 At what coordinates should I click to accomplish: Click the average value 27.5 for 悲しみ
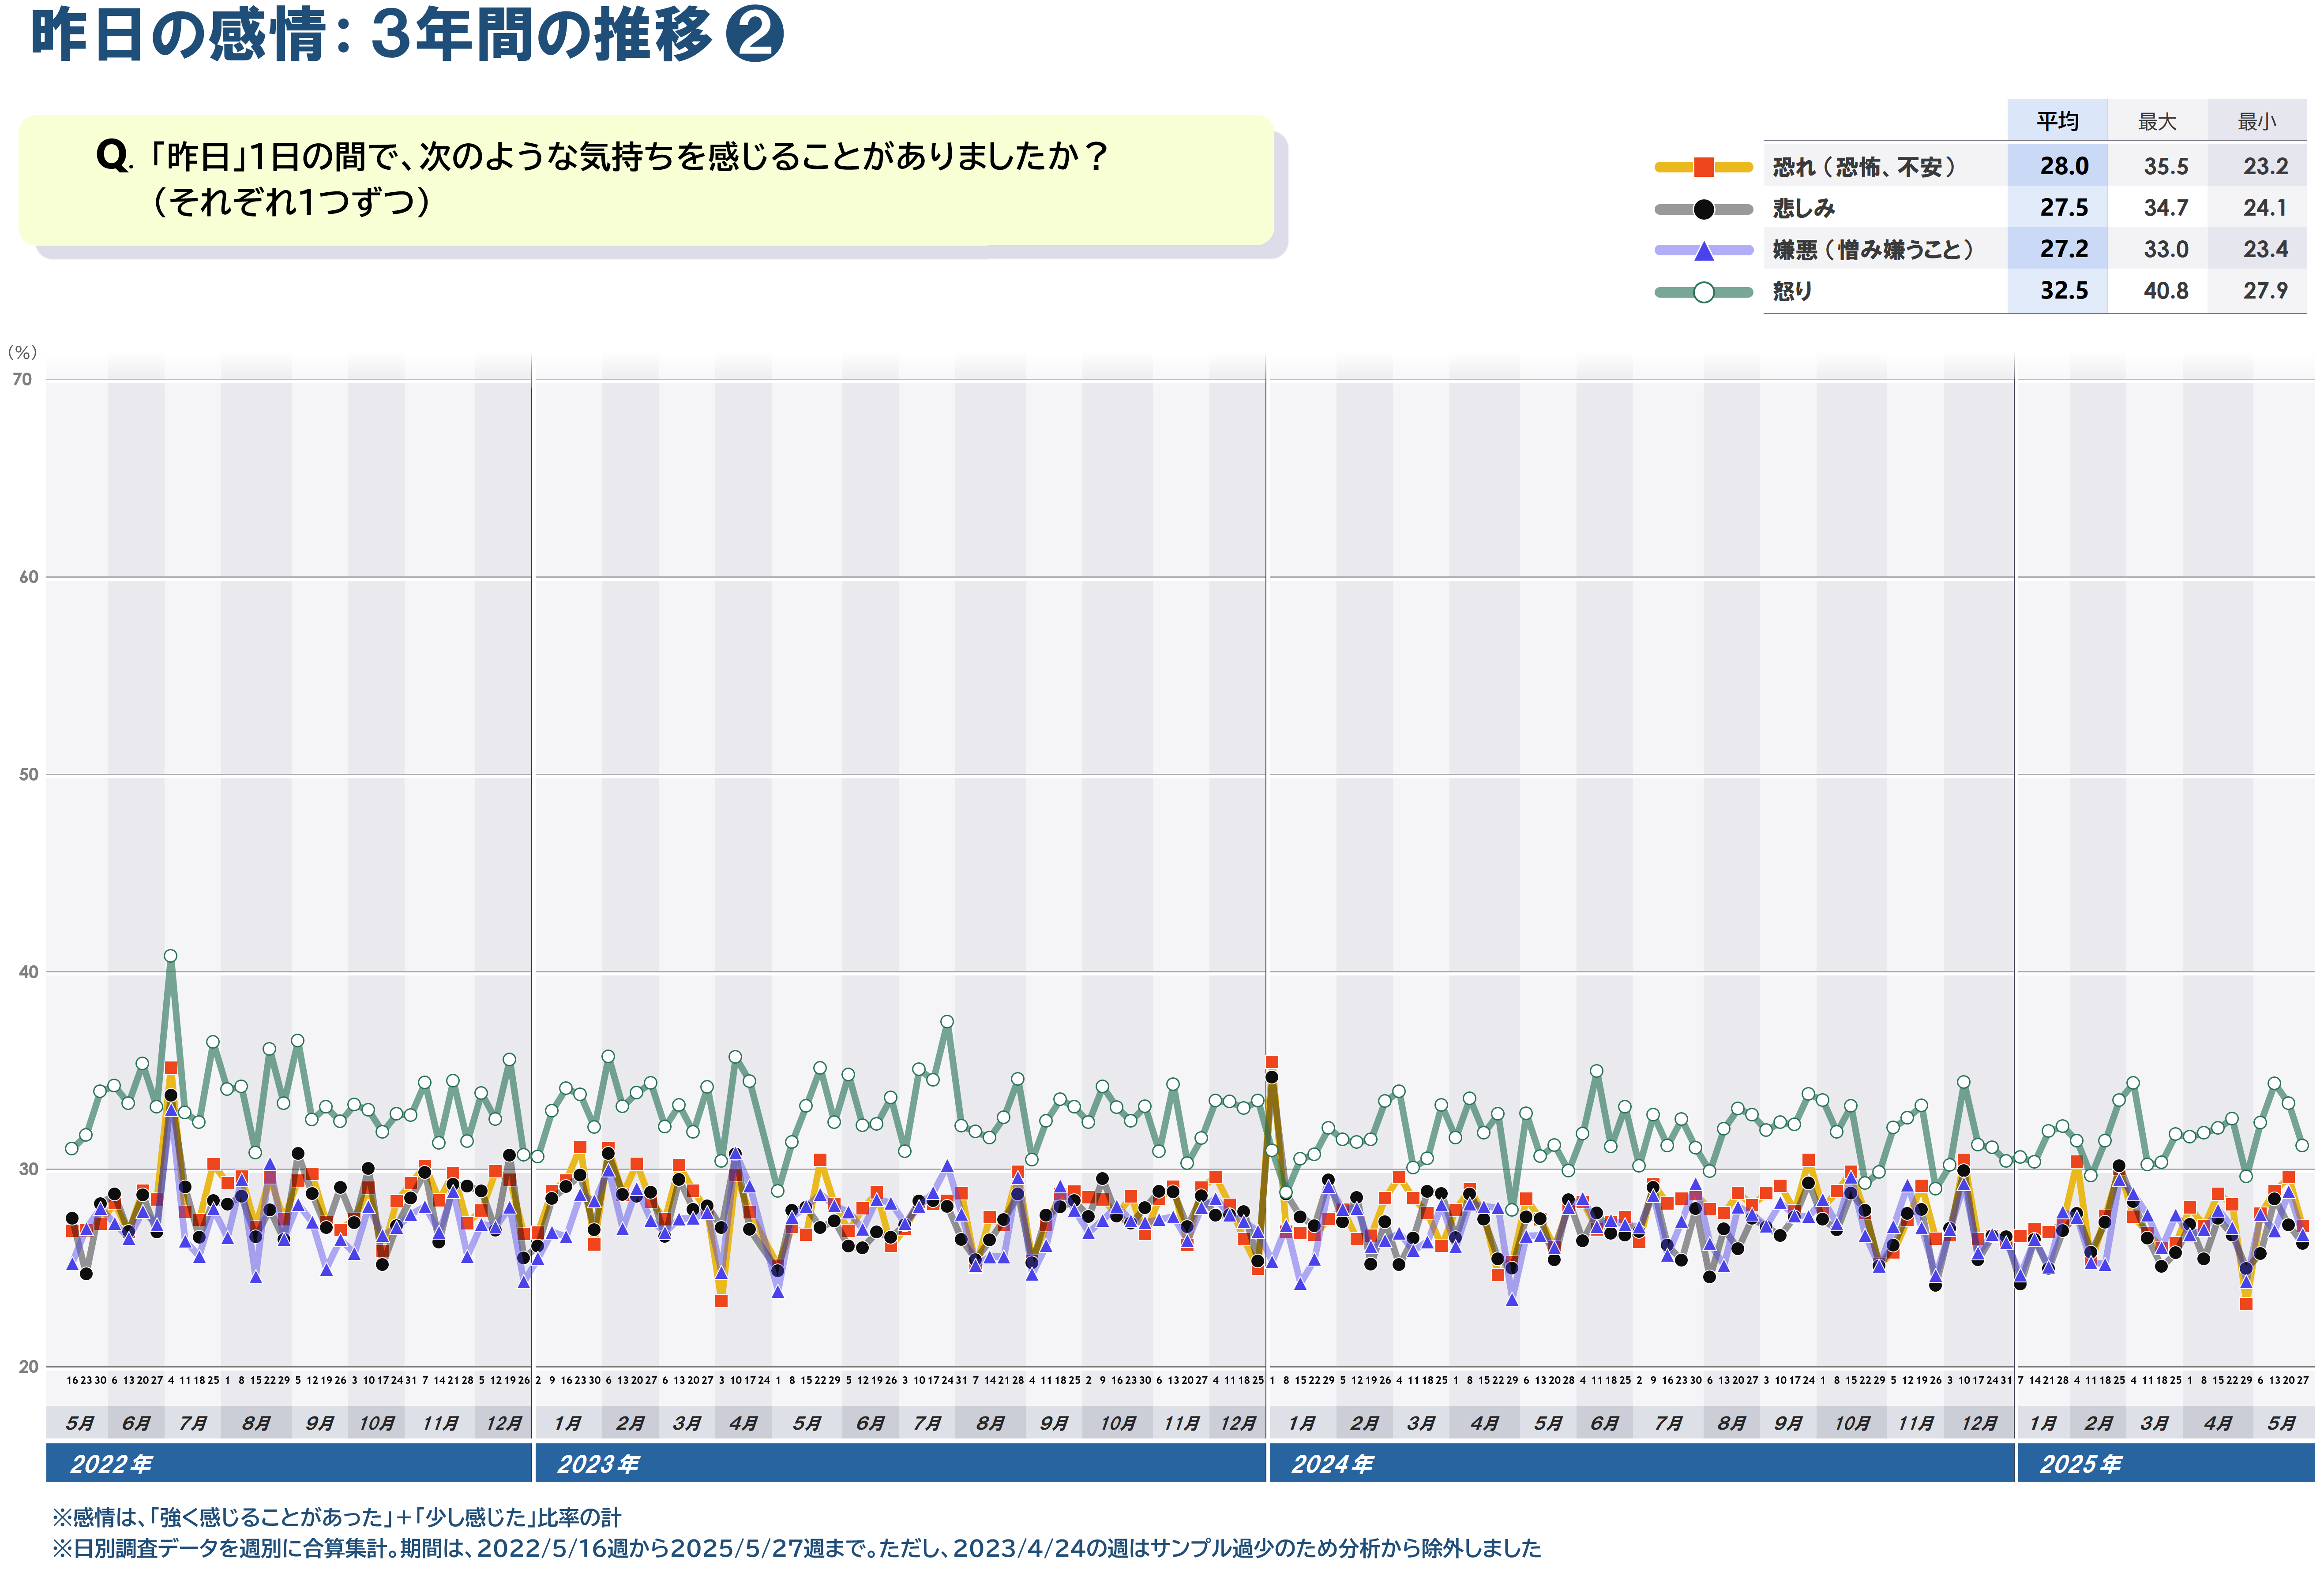point(2064,208)
